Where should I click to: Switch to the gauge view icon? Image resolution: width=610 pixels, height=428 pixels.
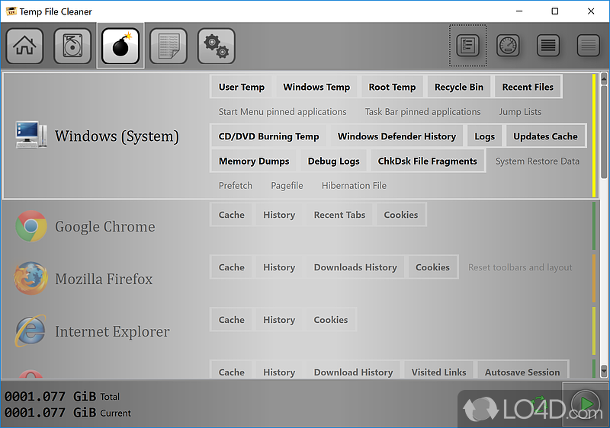point(509,46)
